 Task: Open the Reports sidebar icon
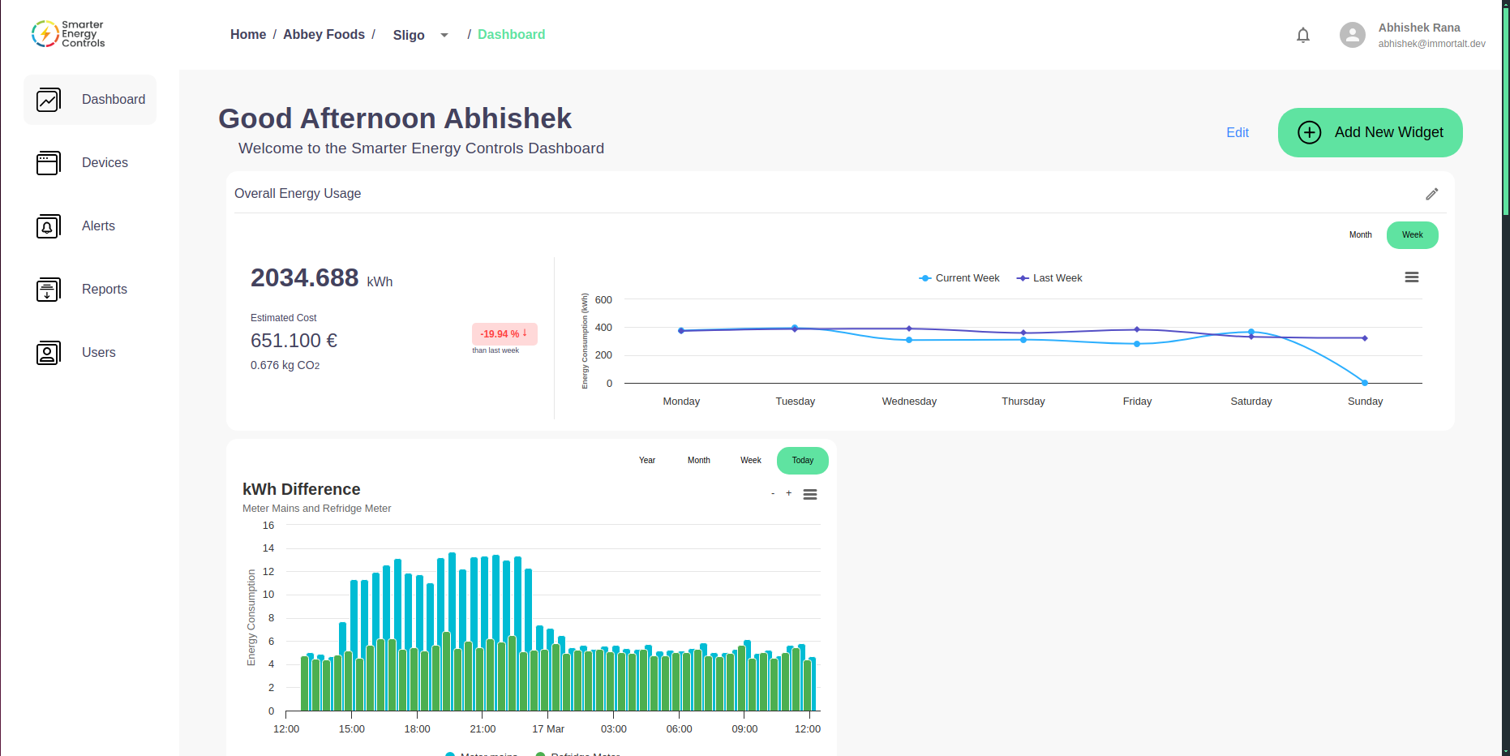(x=49, y=289)
